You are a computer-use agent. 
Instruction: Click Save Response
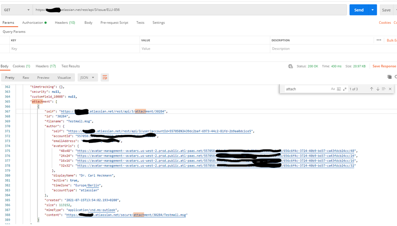pyautogui.click(x=384, y=66)
